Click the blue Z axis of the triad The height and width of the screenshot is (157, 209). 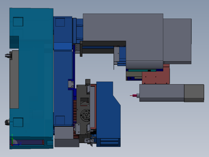16,145
